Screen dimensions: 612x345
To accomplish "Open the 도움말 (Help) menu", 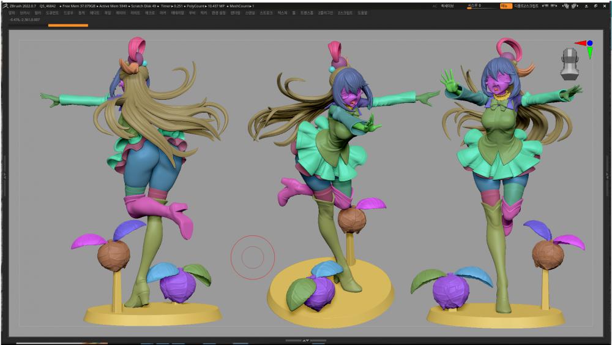I will pyautogui.click(x=362, y=13).
